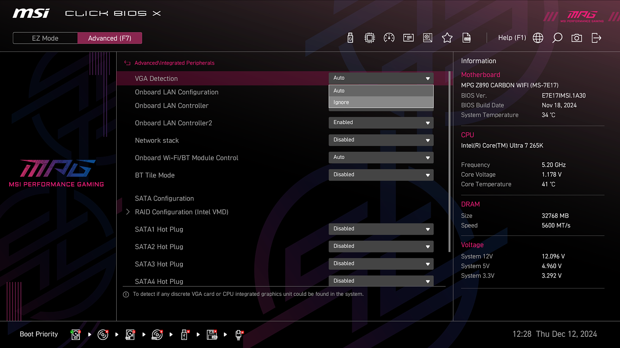
Task: Click the search magnifier icon
Action: tap(557, 38)
